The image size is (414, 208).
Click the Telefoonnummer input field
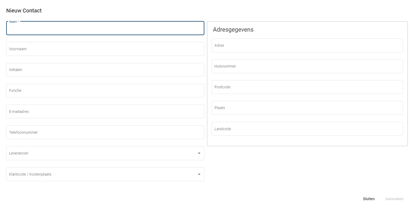pyautogui.click(x=105, y=132)
